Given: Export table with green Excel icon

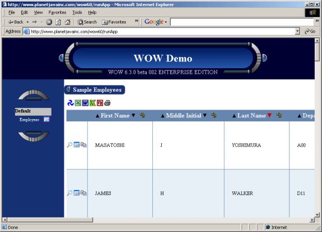Looking at the screenshot, I should [x=78, y=103].
